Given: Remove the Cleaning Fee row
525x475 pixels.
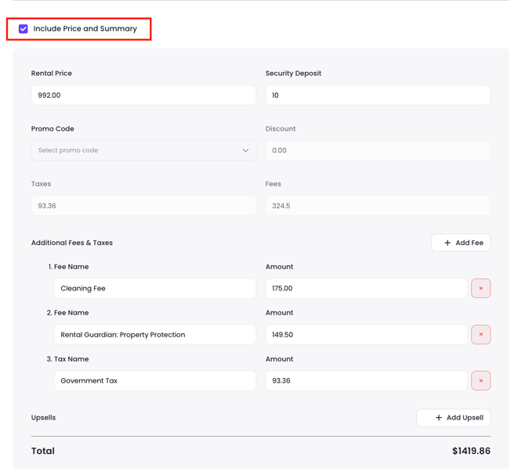Looking at the screenshot, I should pyautogui.click(x=480, y=289).
